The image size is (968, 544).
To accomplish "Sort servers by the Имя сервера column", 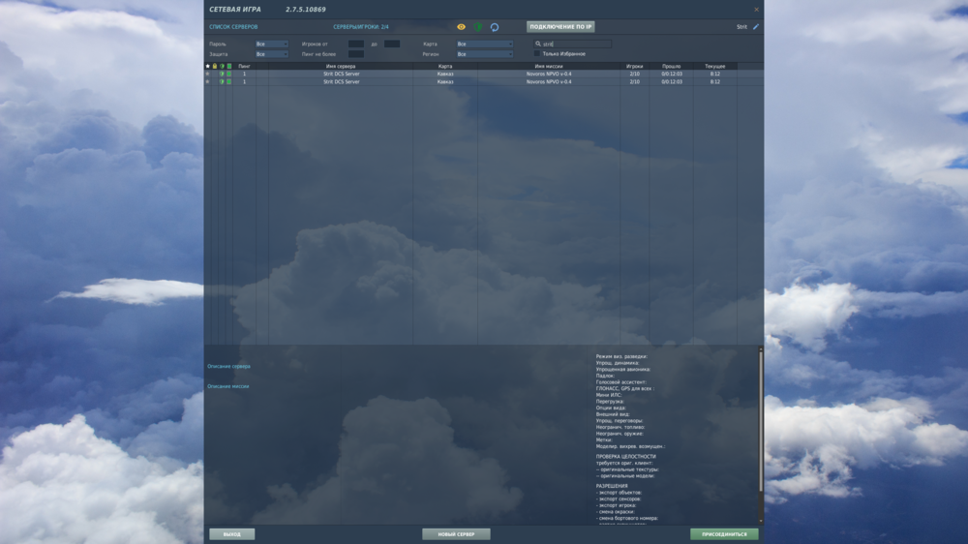I will click(341, 66).
